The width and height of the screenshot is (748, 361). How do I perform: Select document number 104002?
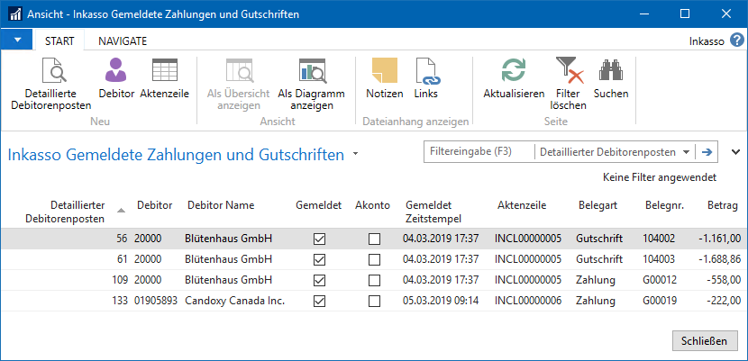[x=659, y=239]
